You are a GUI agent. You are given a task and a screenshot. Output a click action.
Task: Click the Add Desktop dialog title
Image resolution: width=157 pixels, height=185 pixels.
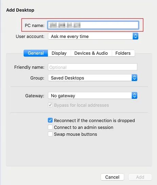(x=20, y=10)
